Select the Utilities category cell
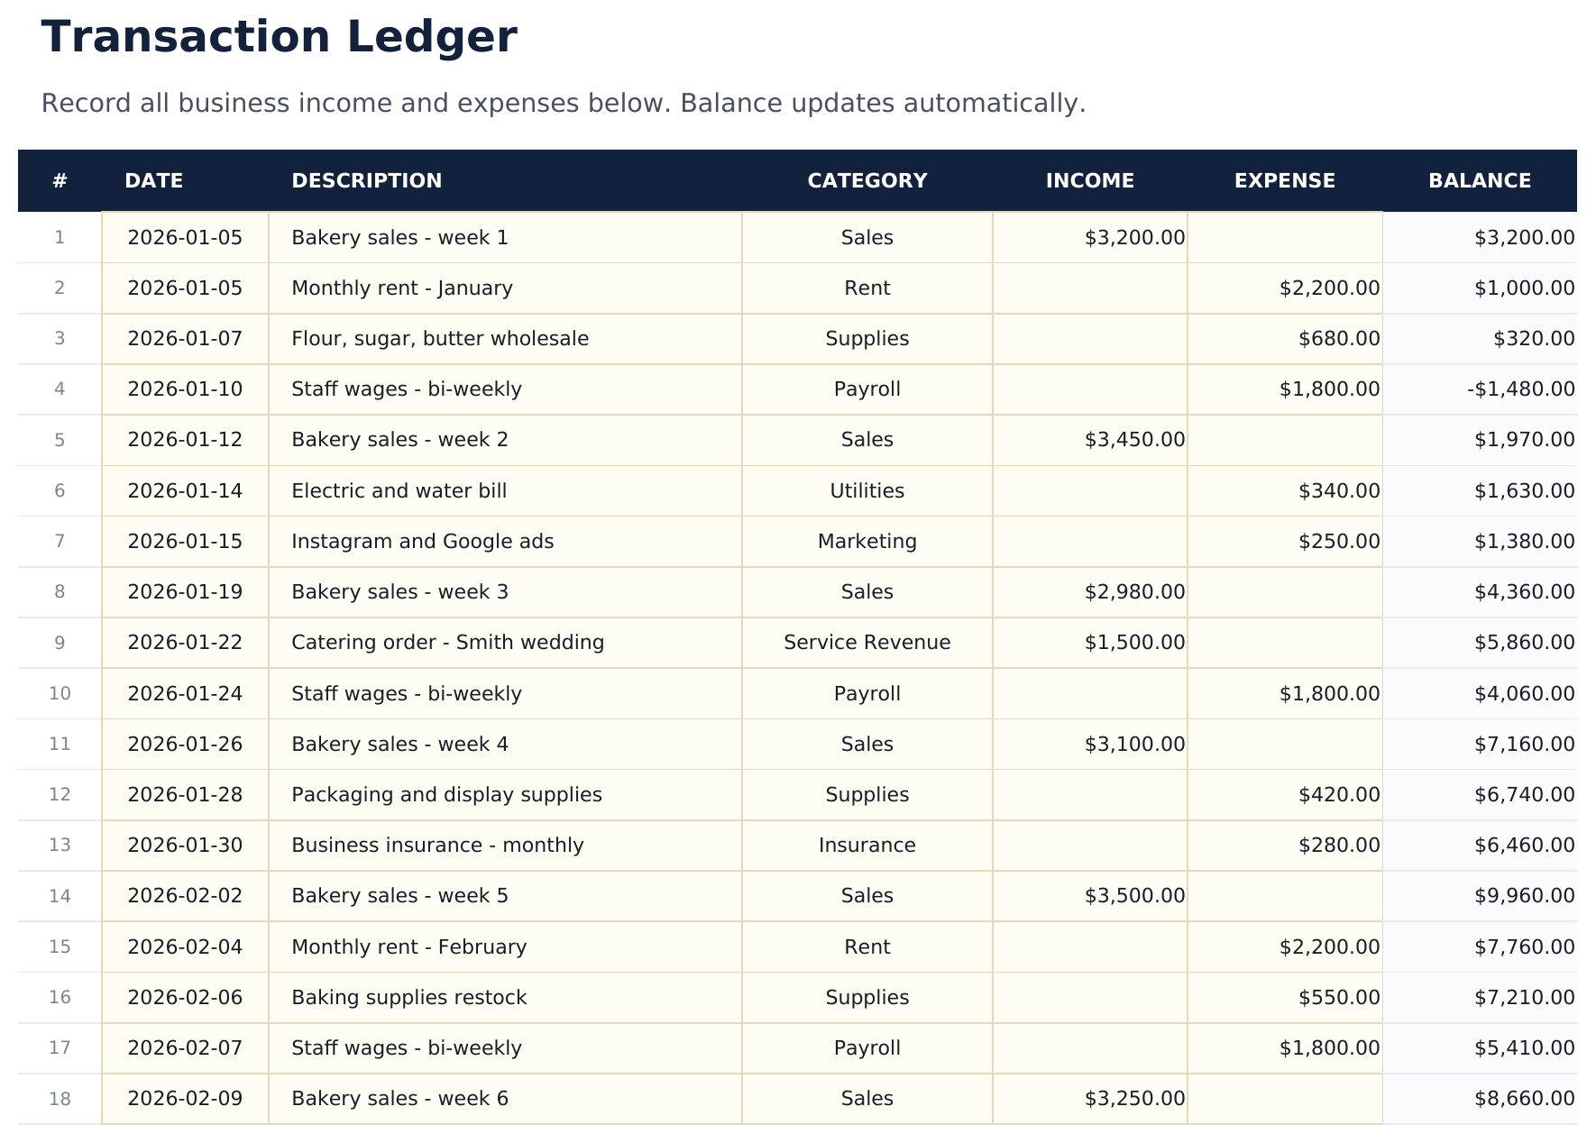Viewport: 1596px width, 1143px height. pyautogui.click(x=867, y=491)
